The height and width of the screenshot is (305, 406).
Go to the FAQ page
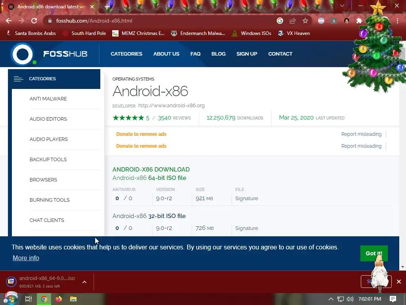point(195,54)
